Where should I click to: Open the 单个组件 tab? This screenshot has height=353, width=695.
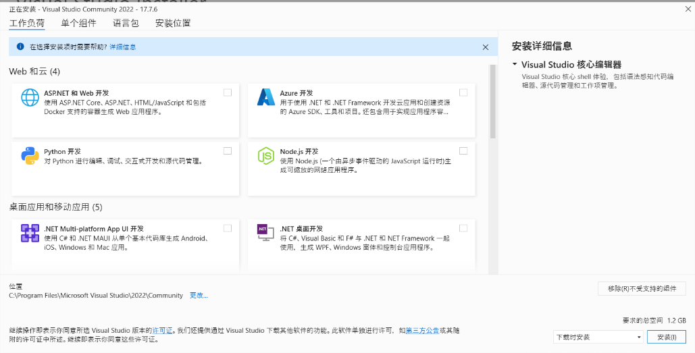pyautogui.click(x=78, y=23)
